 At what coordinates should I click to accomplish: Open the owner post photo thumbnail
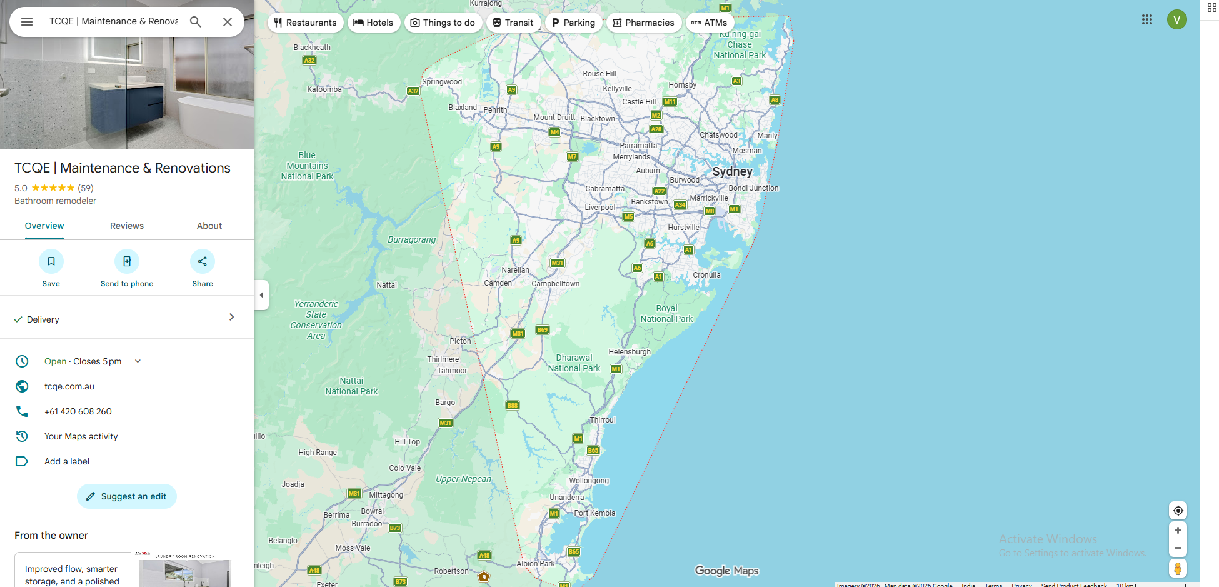(185, 573)
